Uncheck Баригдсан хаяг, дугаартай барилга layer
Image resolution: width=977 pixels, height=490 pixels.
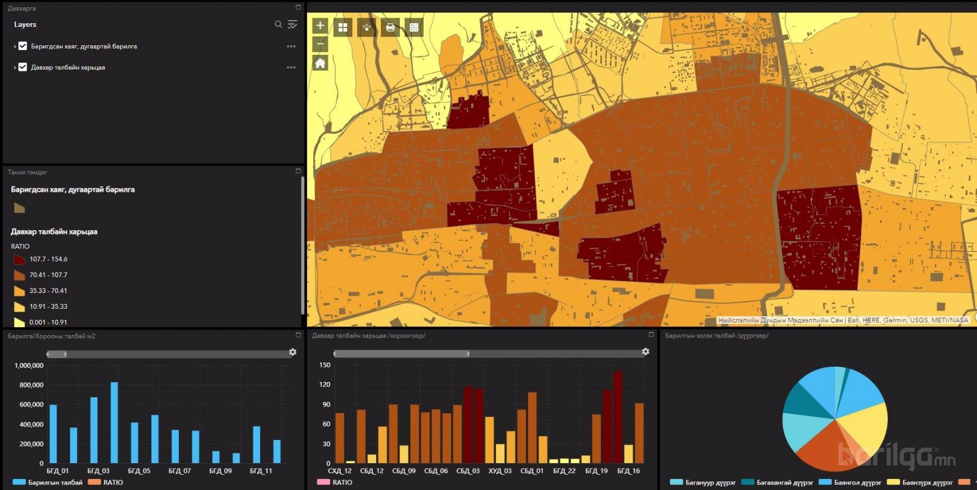tap(23, 46)
